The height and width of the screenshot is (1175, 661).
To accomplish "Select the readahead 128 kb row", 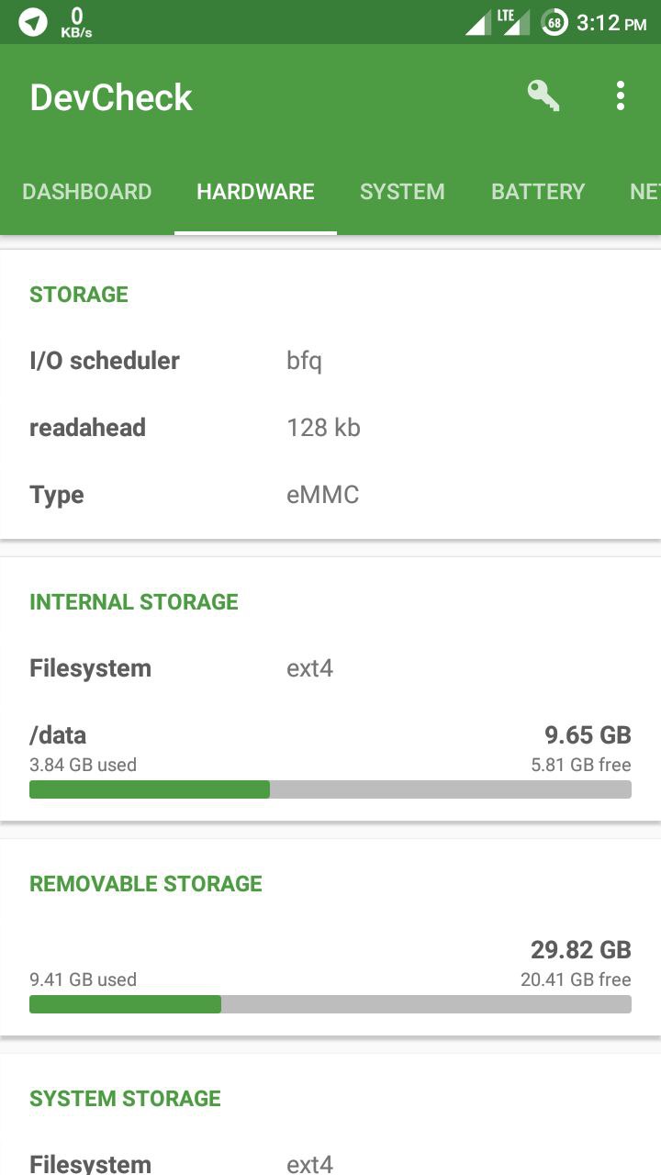I will pos(330,428).
